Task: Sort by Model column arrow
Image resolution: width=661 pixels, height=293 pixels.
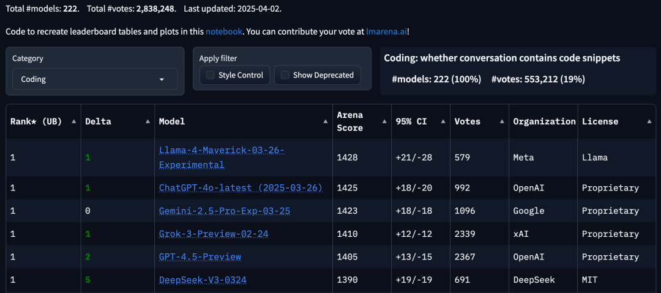Action: click(326, 121)
